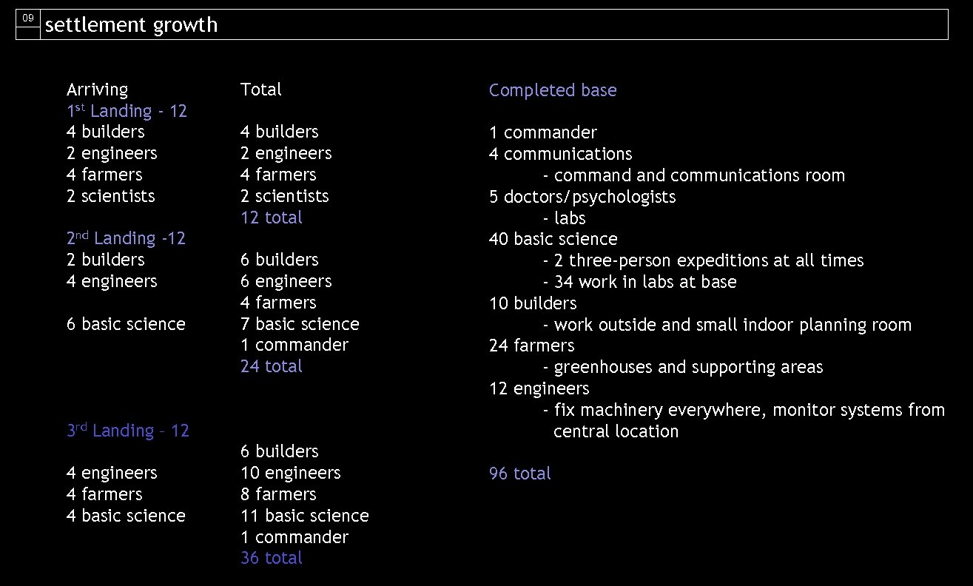Image resolution: width=973 pixels, height=586 pixels.
Task: Click the "96 total" text
Action: [519, 474]
